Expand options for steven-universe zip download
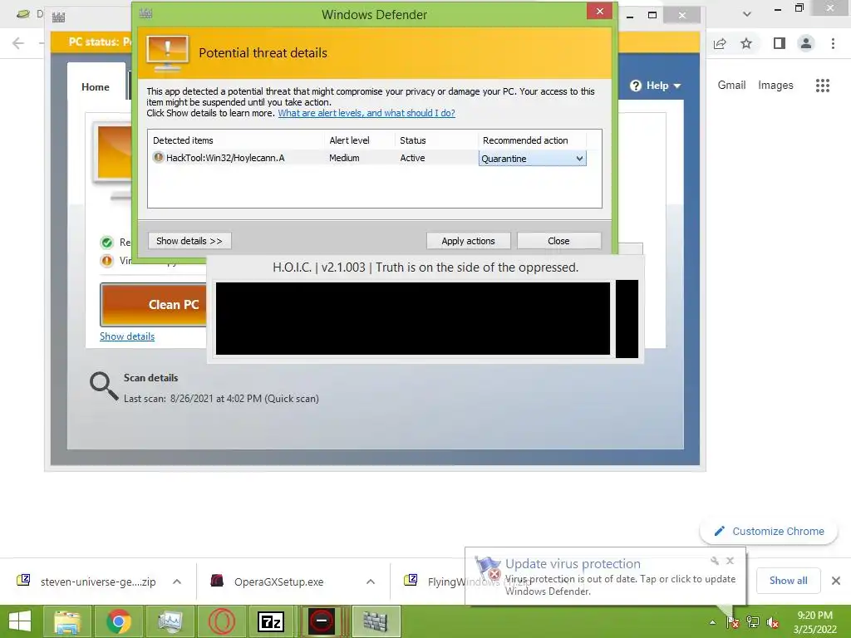This screenshot has height=638, width=851. 177,582
